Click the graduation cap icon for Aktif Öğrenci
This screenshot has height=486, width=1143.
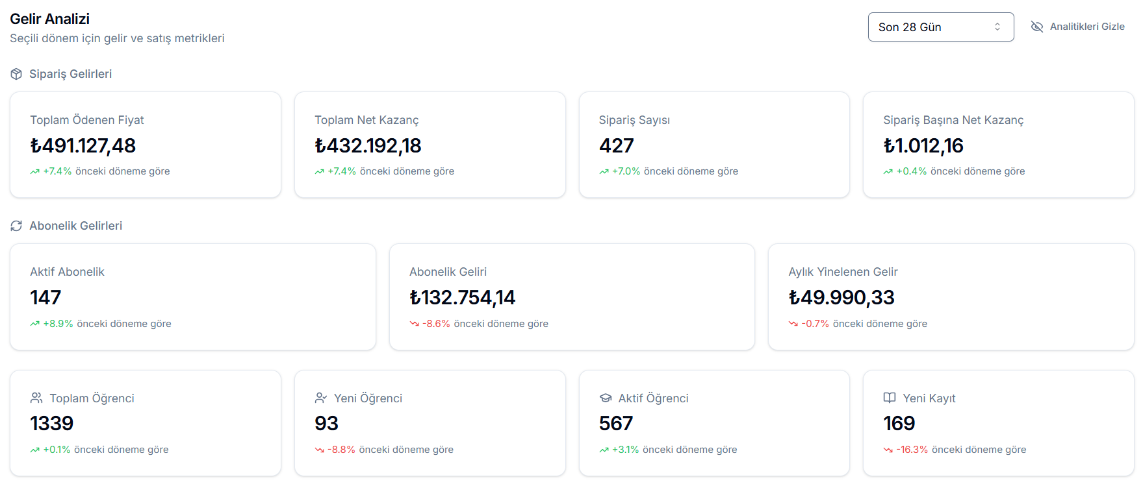606,398
